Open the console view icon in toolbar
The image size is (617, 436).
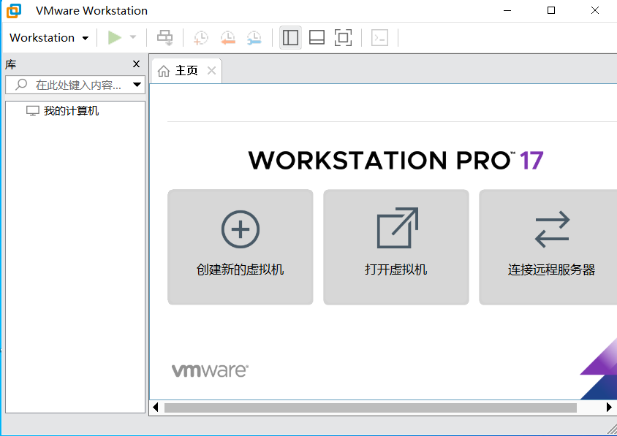point(379,38)
